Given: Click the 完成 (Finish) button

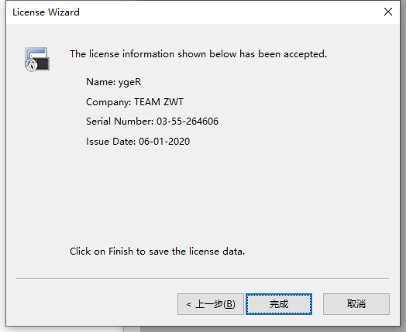Looking at the screenshot, I should click(279, 304).
